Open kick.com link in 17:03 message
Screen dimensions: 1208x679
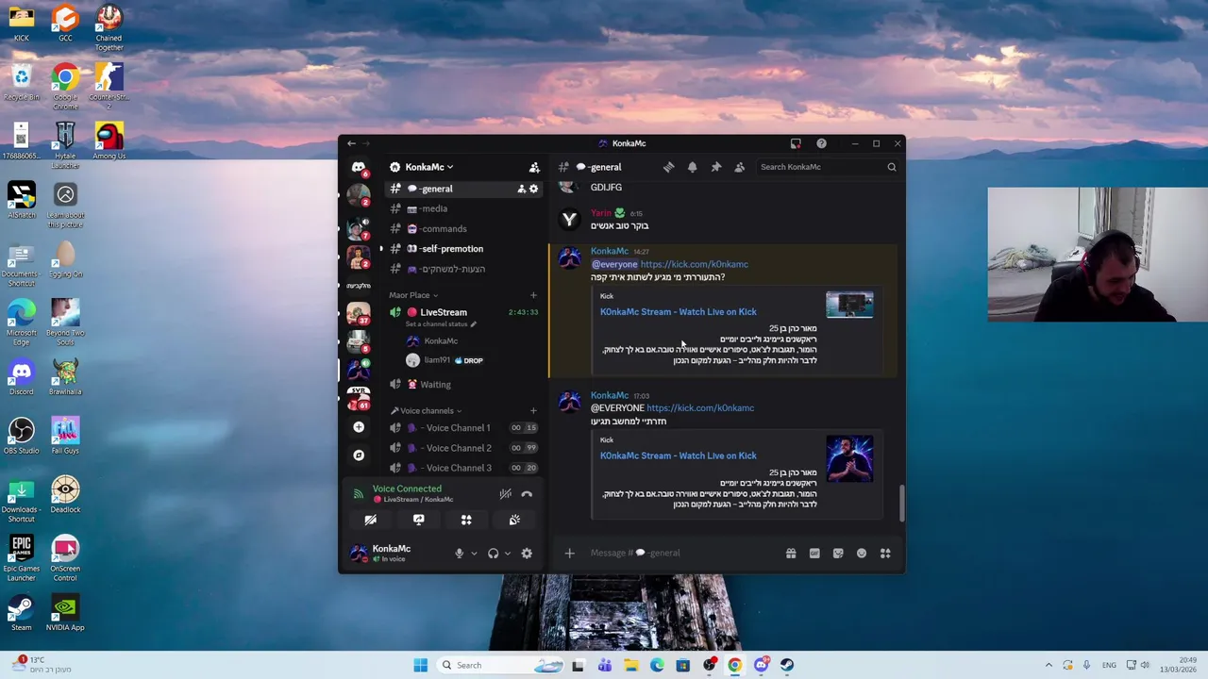pos(700,408)
